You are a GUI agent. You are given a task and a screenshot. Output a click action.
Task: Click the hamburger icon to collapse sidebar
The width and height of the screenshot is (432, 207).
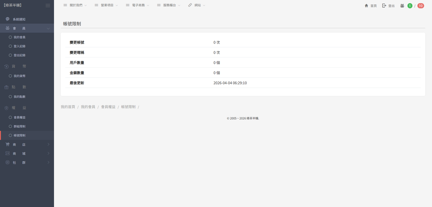click(48, 5)
